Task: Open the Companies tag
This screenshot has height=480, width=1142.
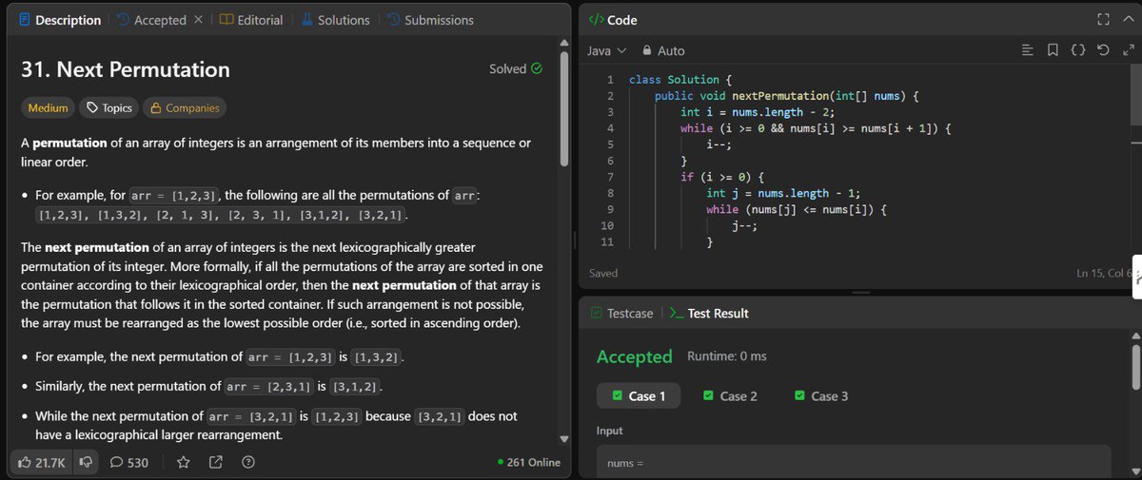Action: coord(185,108)
